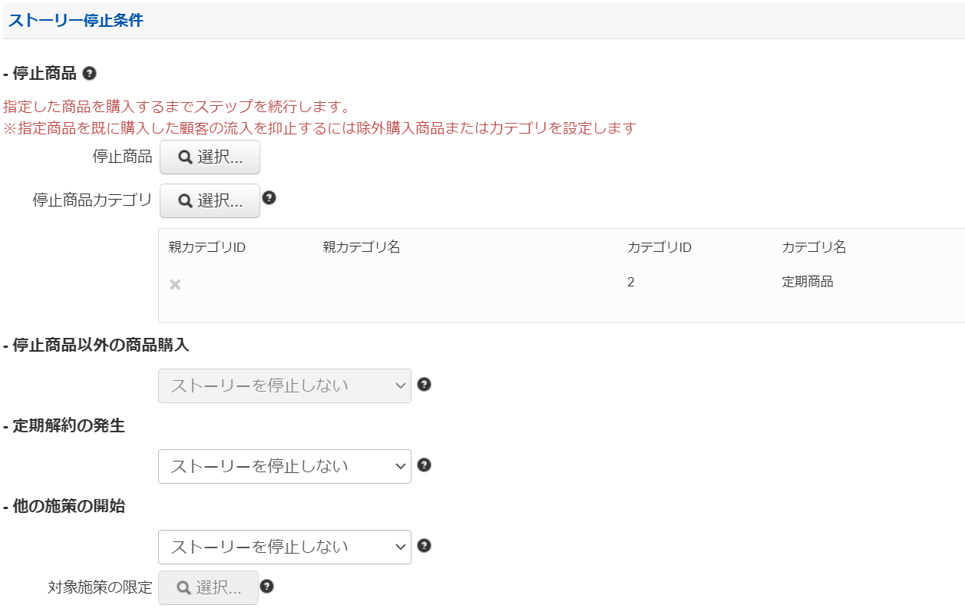Screen dimensions: 965x612
Task: Remove the 定期商品 category row with X
Action: 175,285
